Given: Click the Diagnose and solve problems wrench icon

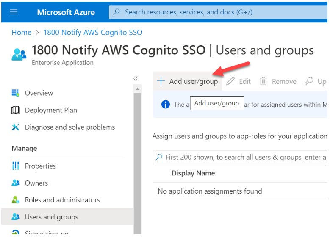Looking at the screenshot, I should (x=16, y=127).
